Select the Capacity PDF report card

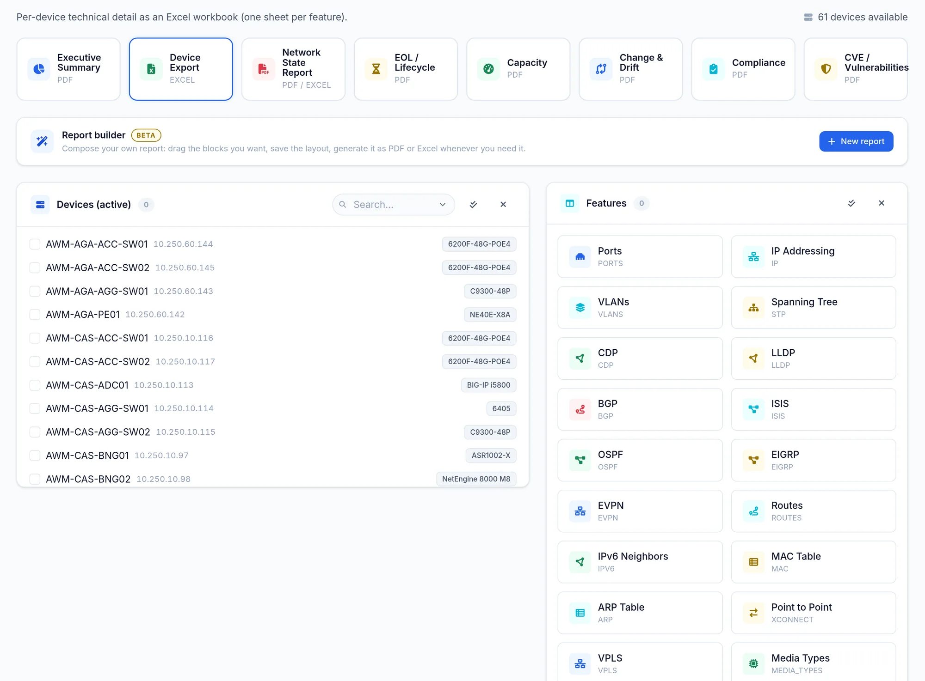pos(518,69)
